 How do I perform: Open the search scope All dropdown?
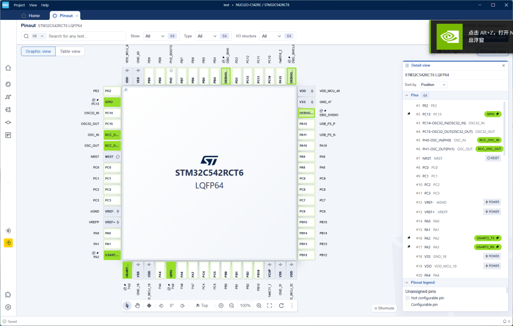click(x=38, y=36)
